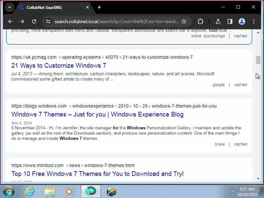This screenshot has width=264, height=198.
Task: Click the uk.pcmag.com result URL
Action: 102,57
